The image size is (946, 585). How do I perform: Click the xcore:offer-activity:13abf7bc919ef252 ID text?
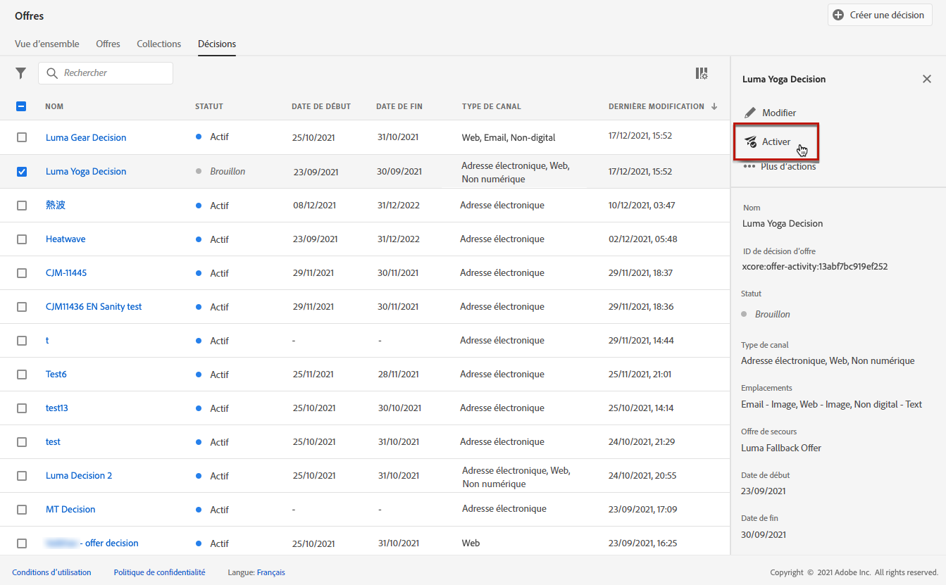(815, 267)
